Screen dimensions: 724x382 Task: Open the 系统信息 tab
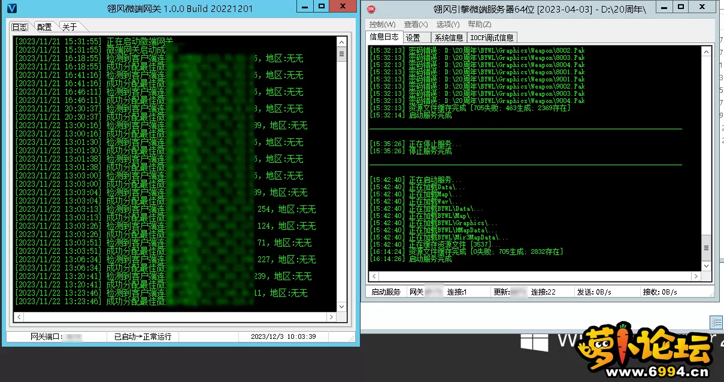tap(449, 38)
